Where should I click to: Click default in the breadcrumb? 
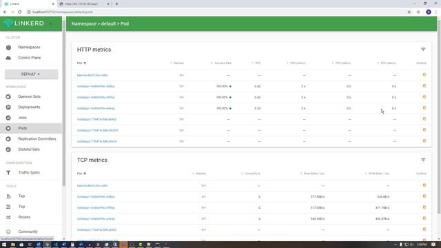[x=108, y=24]
